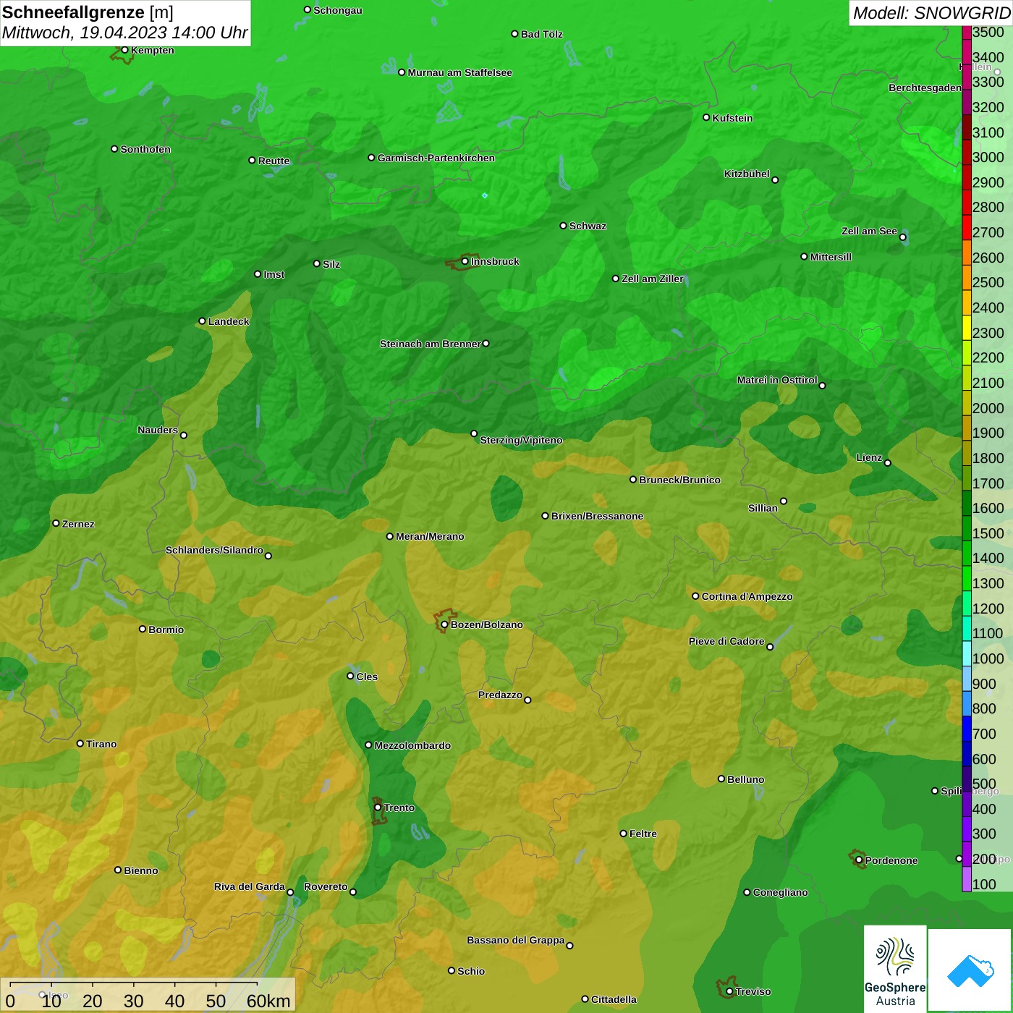1013x1013 pixels.
Task: Click the Tirano marker dot
Action: [80, 743]
